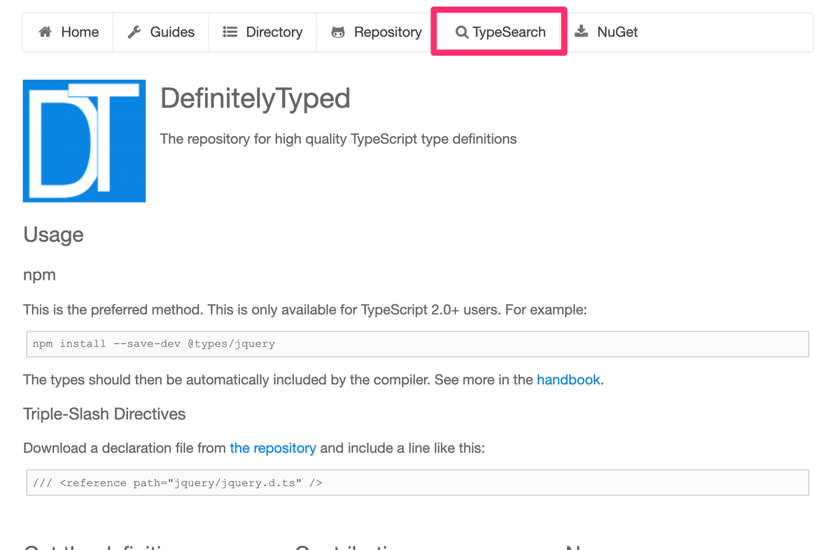
Task: Follow the 'the repository' link
Action: [x=273, y=448]
